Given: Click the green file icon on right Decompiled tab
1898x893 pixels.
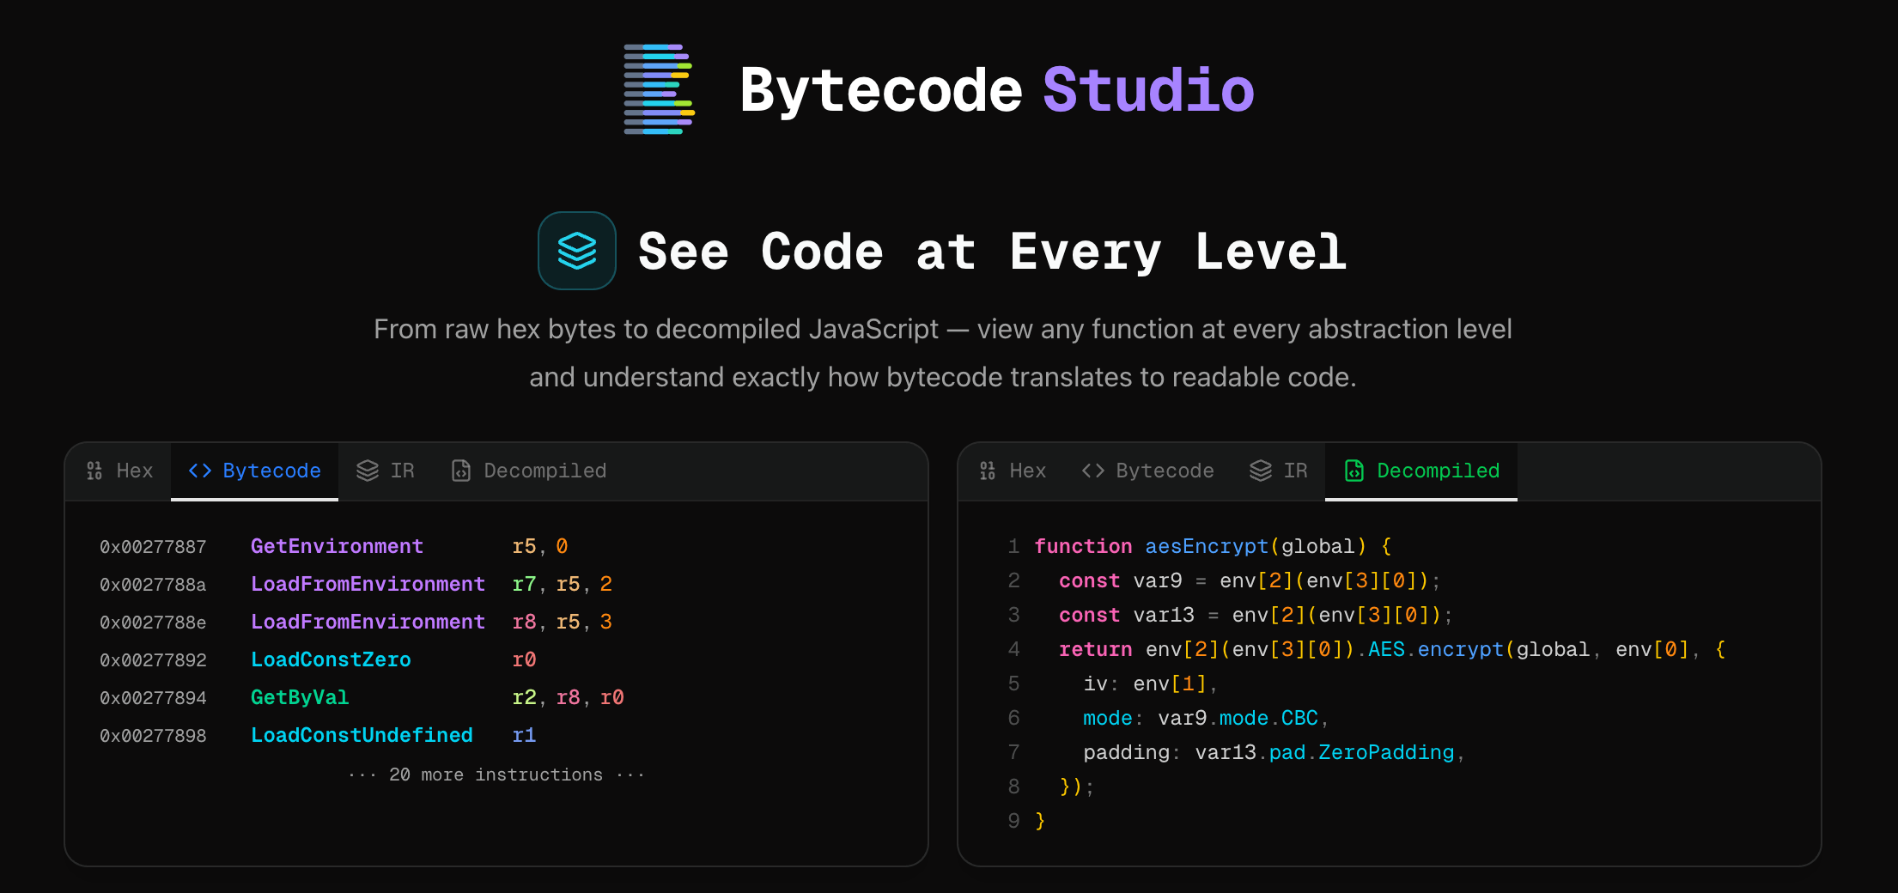Looking at the screenshot, I should point(1355,471).
